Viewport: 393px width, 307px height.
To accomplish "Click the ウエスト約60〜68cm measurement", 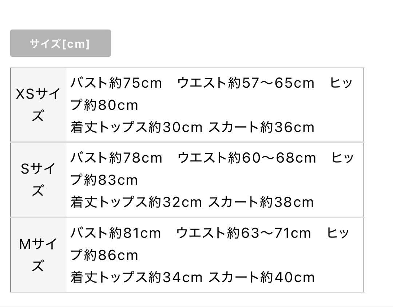I will click(247, 158).
